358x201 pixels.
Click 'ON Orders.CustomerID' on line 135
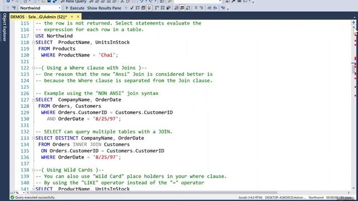tap(69, 151)
